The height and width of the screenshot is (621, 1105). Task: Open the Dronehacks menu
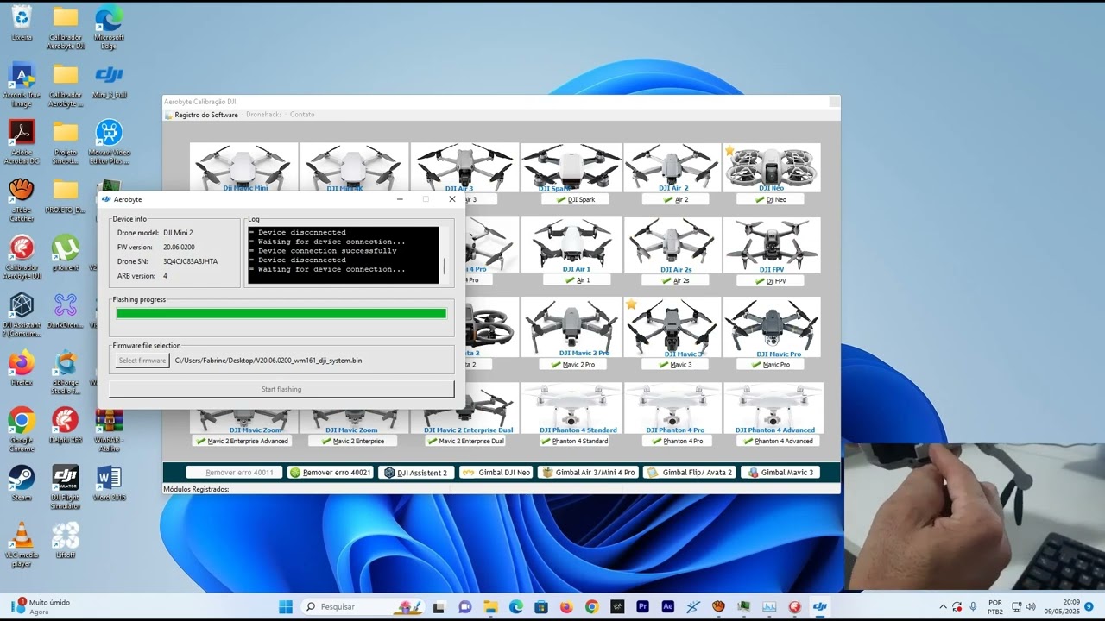pyautogui.click(x=264, y=115)
